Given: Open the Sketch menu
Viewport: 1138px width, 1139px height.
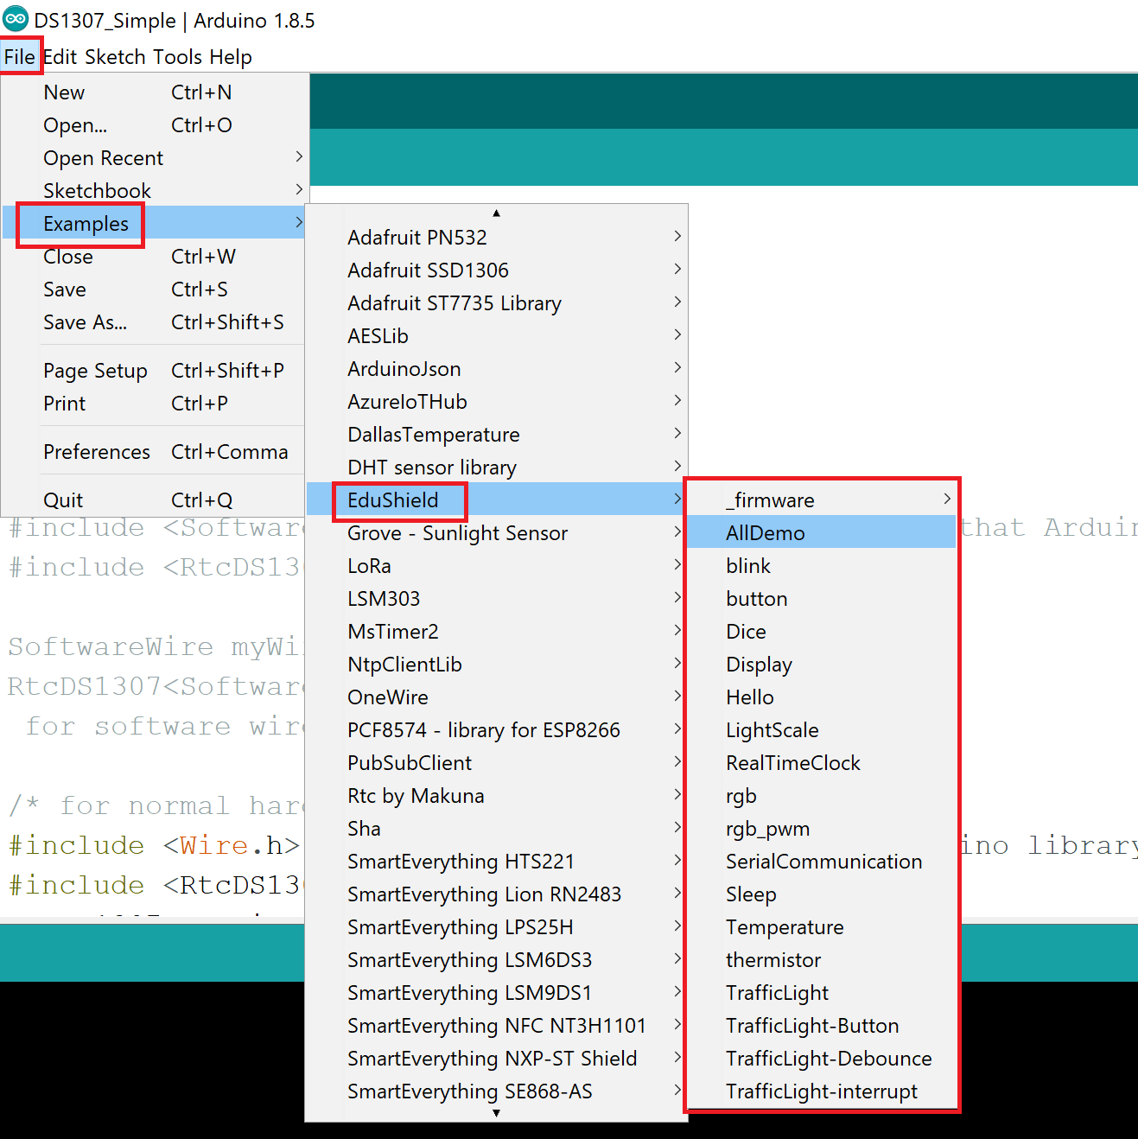Looking at the screenshot, I should [115, 57].
